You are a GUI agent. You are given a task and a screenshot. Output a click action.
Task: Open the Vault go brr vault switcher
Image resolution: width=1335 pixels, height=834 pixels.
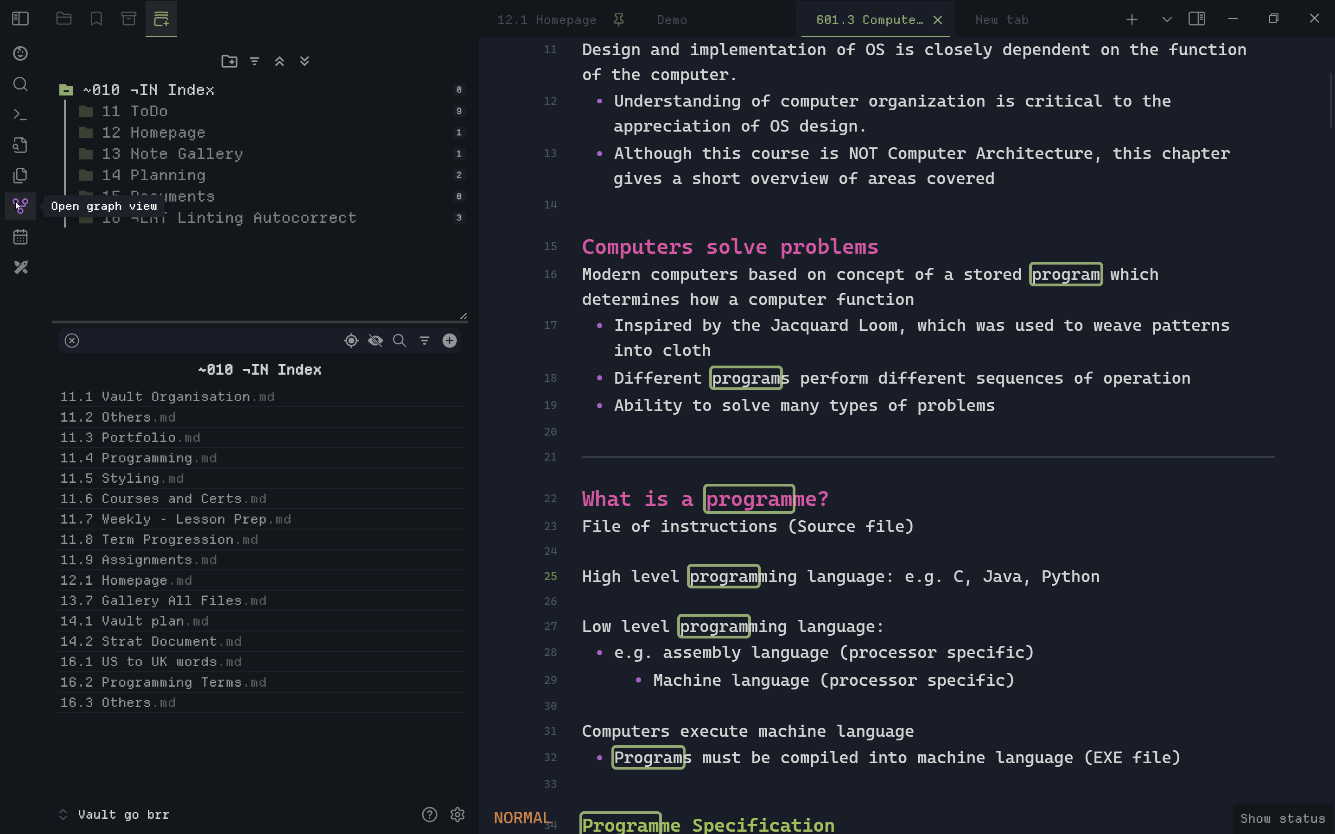[115, 814]
